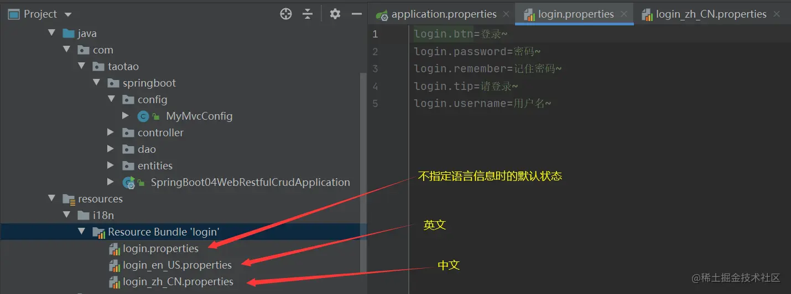Click login.password line in editor

point(477,51)
